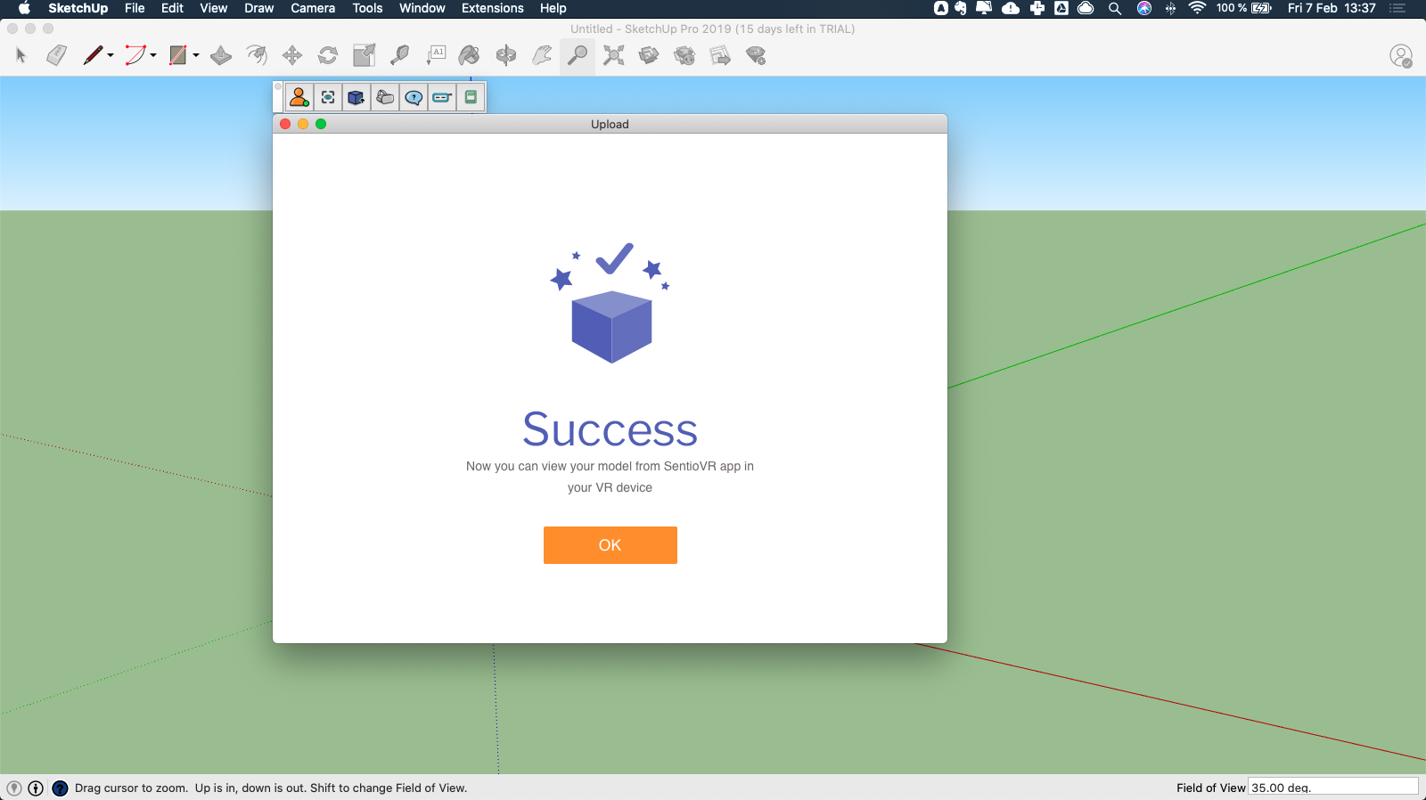The image size is (1426, 800).
Task: Open the Extension Manager ruby icon
Action: pos(756,55)
